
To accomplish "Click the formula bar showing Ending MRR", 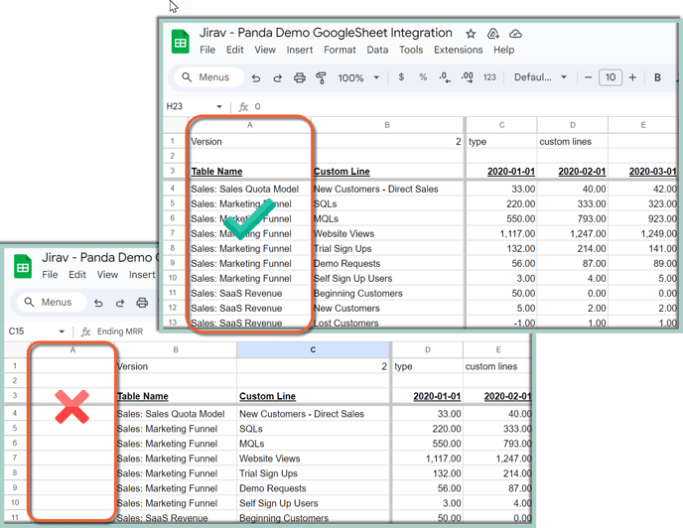I will click(120, 331).
